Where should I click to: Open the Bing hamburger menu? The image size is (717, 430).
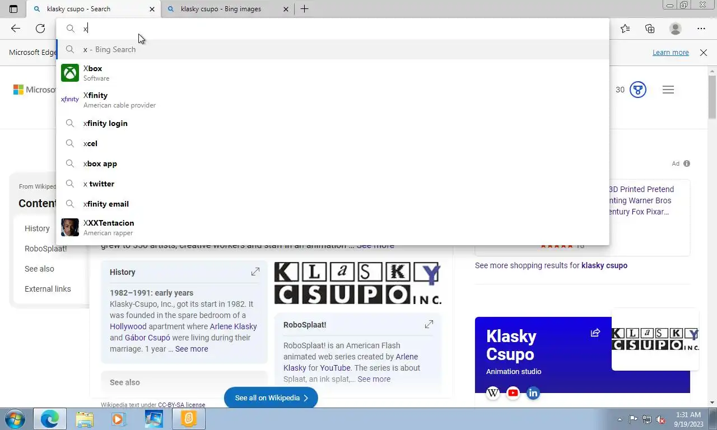click(x=668, y=90)
